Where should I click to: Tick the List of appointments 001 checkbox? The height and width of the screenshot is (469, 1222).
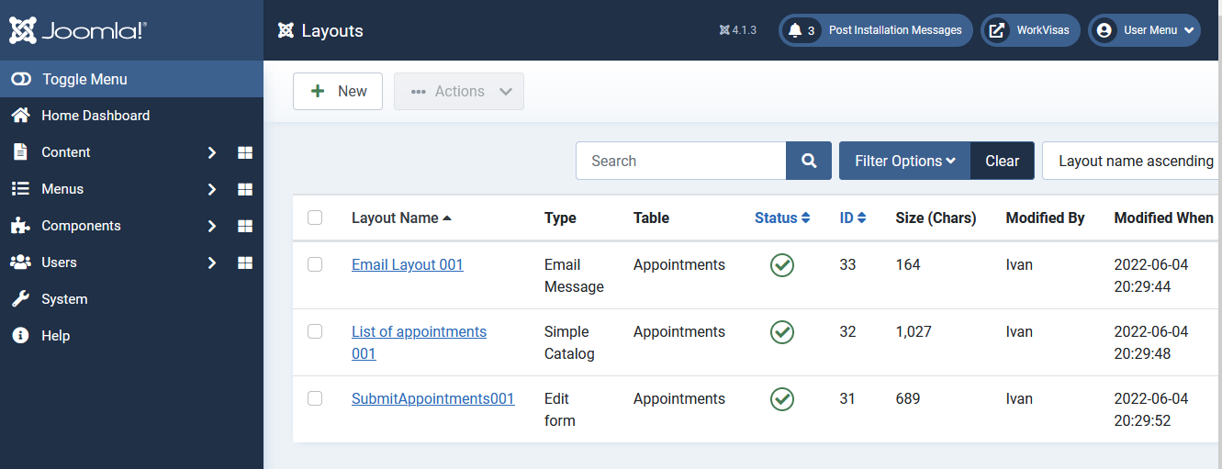click(x=315, y=331)
